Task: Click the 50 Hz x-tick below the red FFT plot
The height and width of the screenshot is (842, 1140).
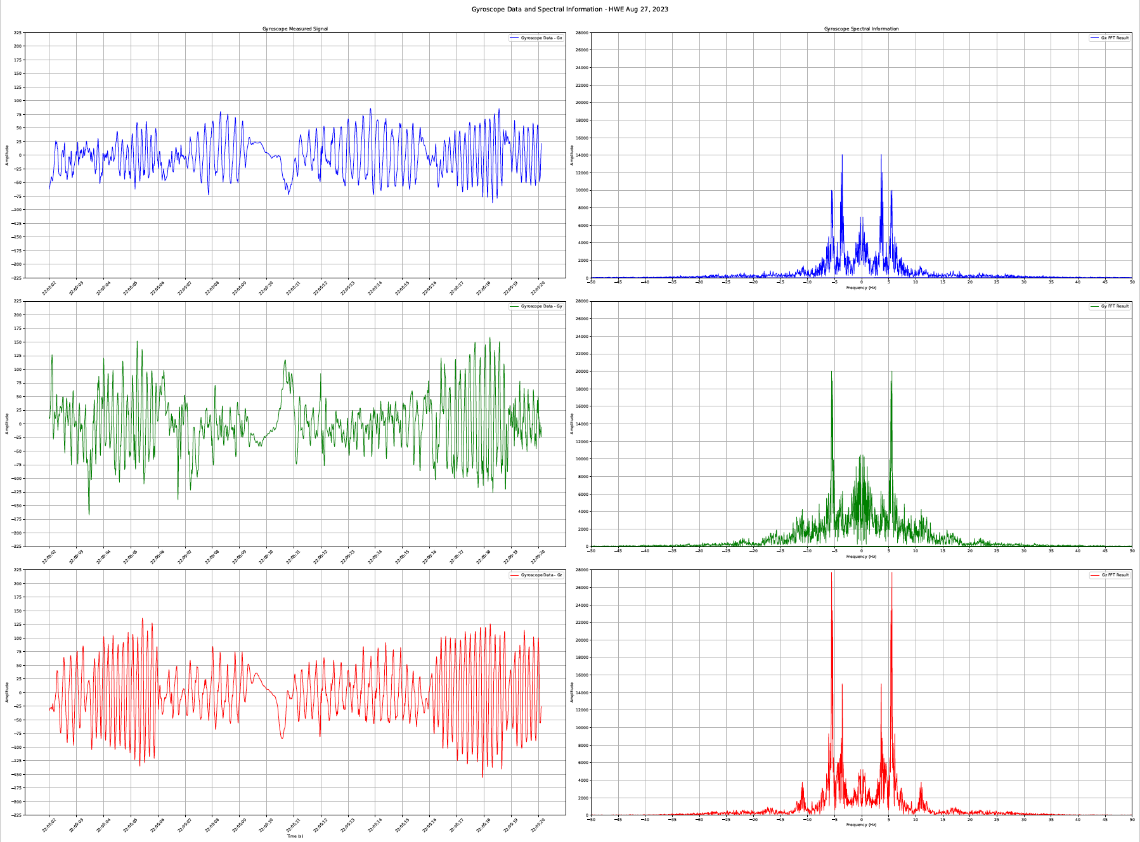Action: click(x=1131, y=819)
